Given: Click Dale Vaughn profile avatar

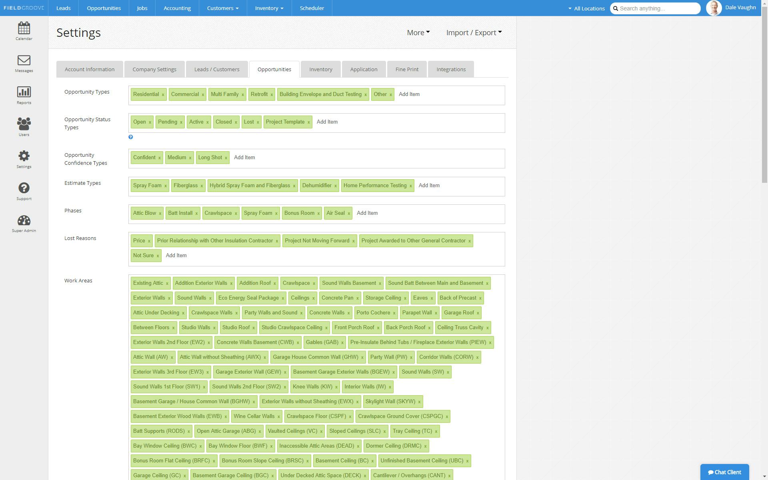Looking at the screenshot, I should (x=714, y=8).
